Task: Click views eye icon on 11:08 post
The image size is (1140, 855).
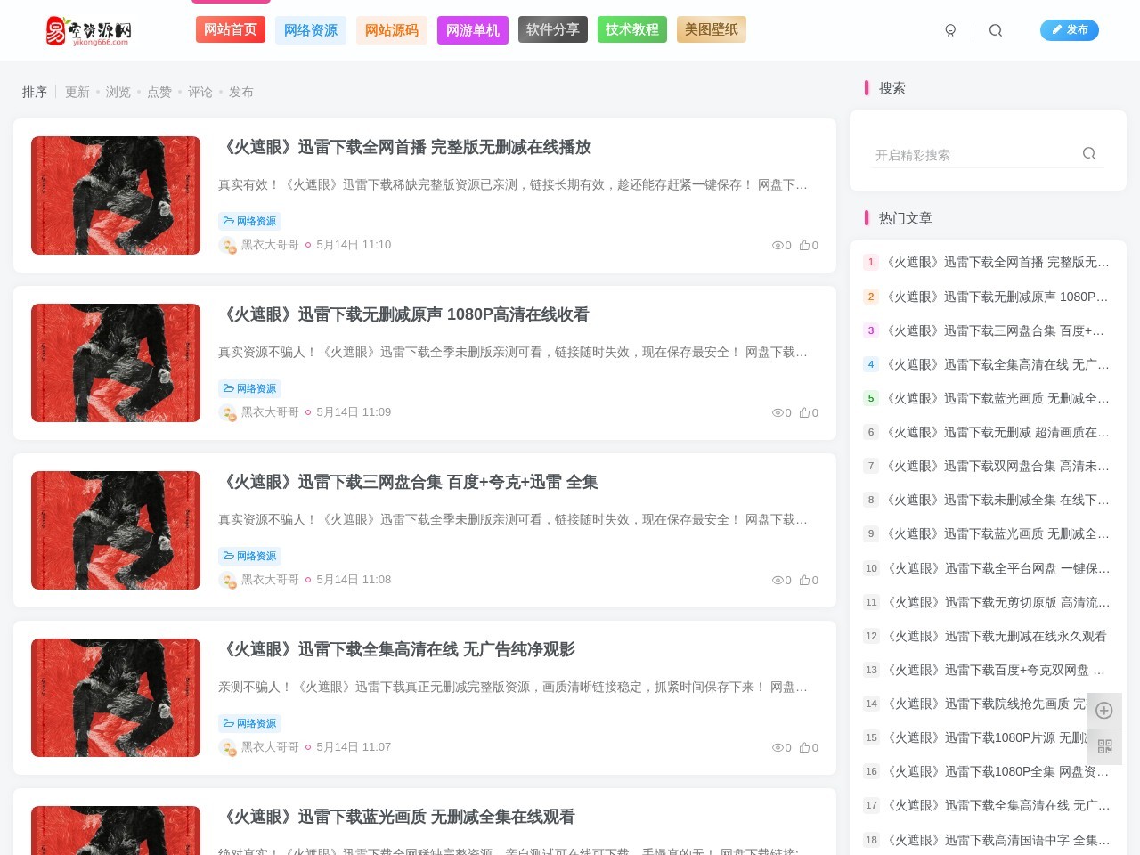Action: (x=778, y=580)
